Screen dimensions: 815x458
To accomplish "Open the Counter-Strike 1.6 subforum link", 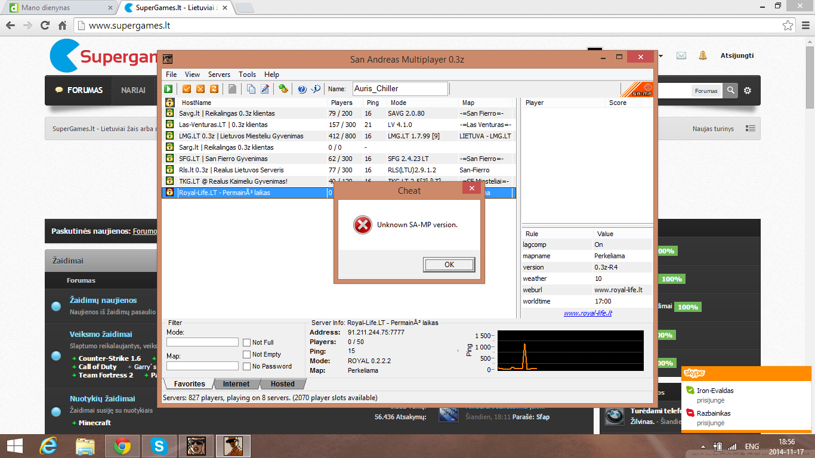I will pyautogui.click(x=110, y=358).
